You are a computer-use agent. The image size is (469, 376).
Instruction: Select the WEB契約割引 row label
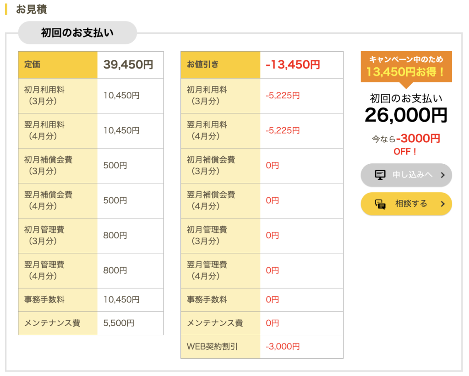pyautogui.click(x=212, y=347)
